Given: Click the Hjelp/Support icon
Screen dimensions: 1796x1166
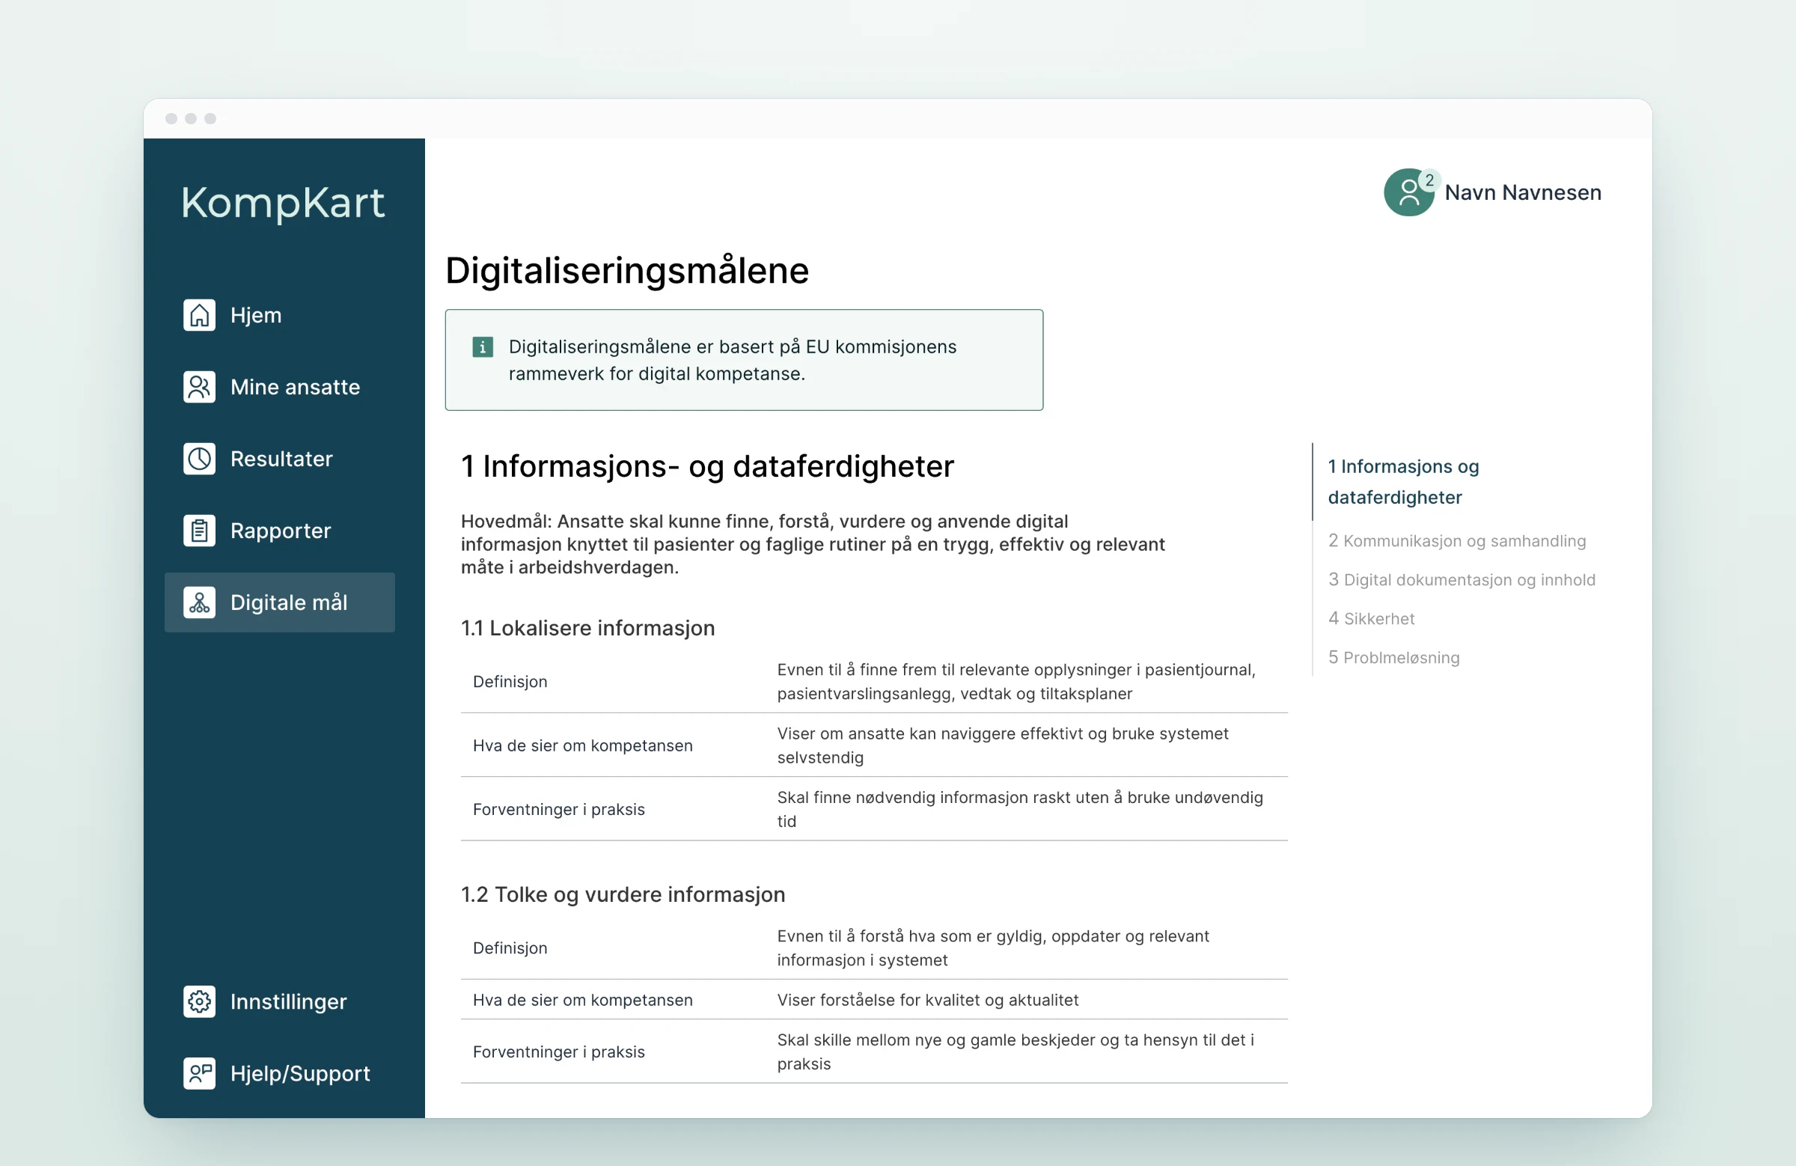Looking at the screenshot, I should (x=199, y=1073).
